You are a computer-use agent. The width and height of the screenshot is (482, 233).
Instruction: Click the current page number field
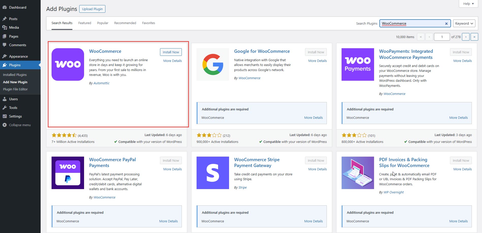pos(442,37)
